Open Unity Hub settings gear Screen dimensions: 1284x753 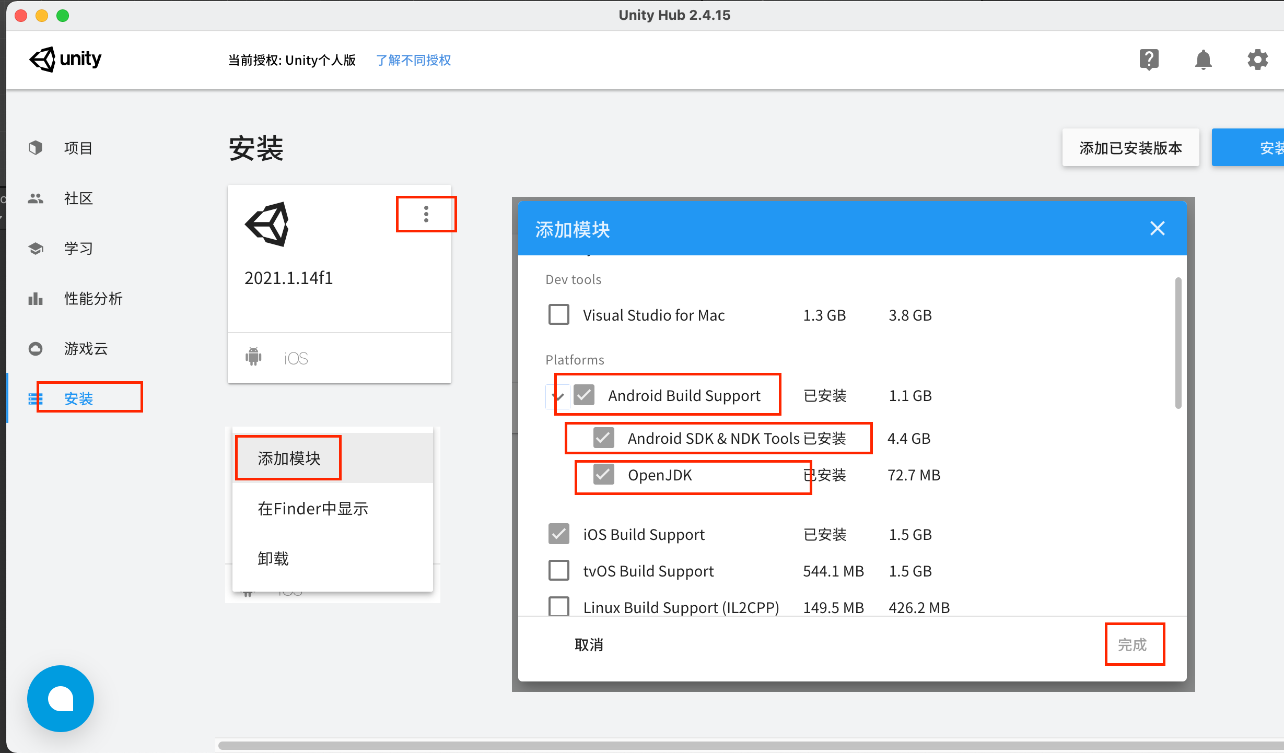tap(1257, 59)
